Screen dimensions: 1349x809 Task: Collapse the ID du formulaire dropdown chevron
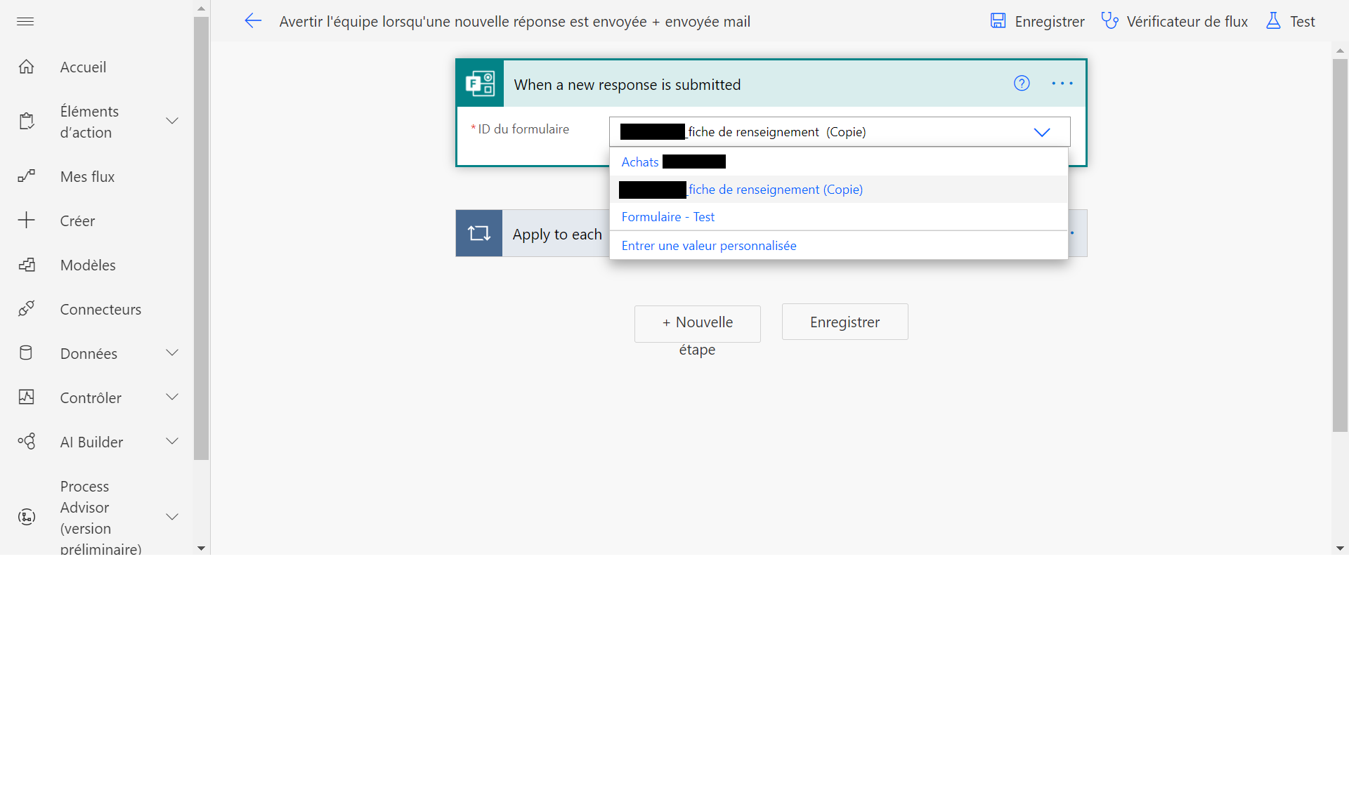pyautogui.click(x=1041, y=132)
